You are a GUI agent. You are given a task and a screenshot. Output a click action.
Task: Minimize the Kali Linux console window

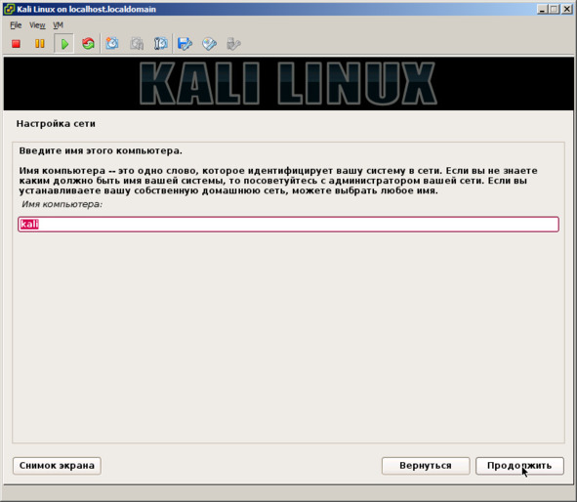[x=542, y=9]
